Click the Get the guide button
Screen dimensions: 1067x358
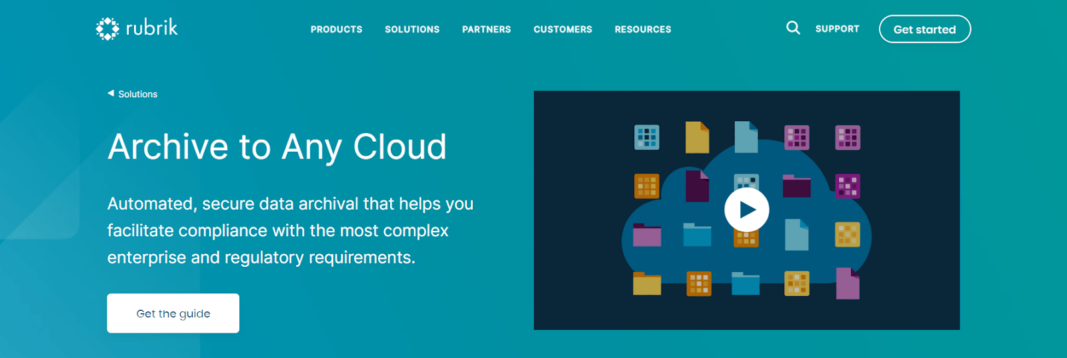coord(173,313)
